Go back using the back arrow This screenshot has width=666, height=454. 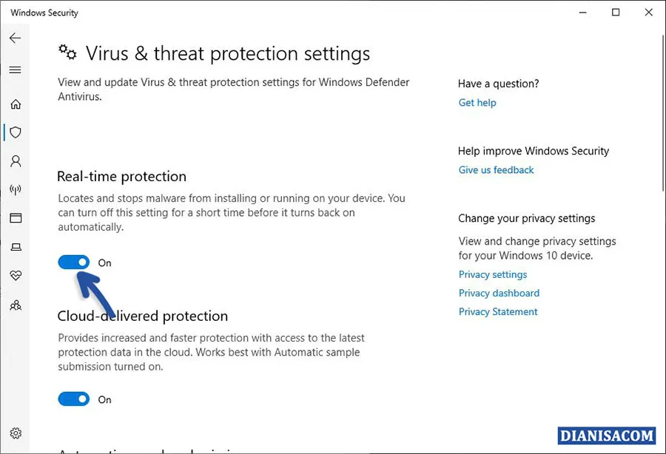15,38
